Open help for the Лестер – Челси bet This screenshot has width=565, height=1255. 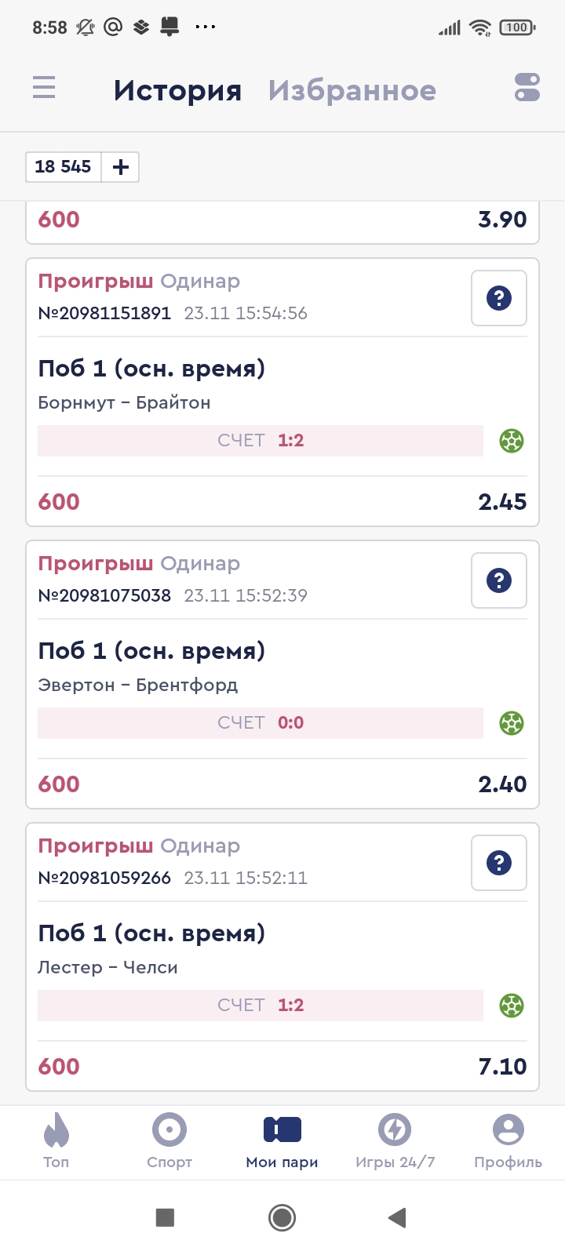point(498,863)
